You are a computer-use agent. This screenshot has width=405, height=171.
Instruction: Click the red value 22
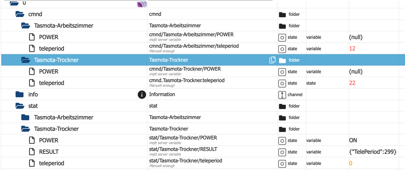click(352, 83)
